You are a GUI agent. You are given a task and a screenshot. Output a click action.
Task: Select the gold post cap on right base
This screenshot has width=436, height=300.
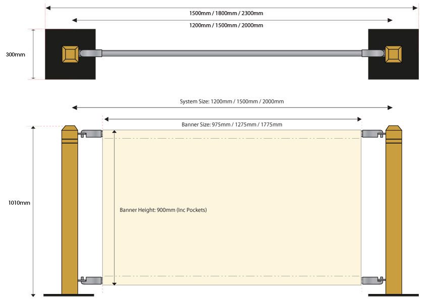tap(394, 54)
